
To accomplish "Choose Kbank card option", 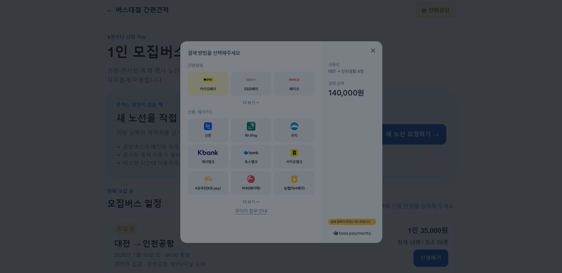I will click(208, 156).
